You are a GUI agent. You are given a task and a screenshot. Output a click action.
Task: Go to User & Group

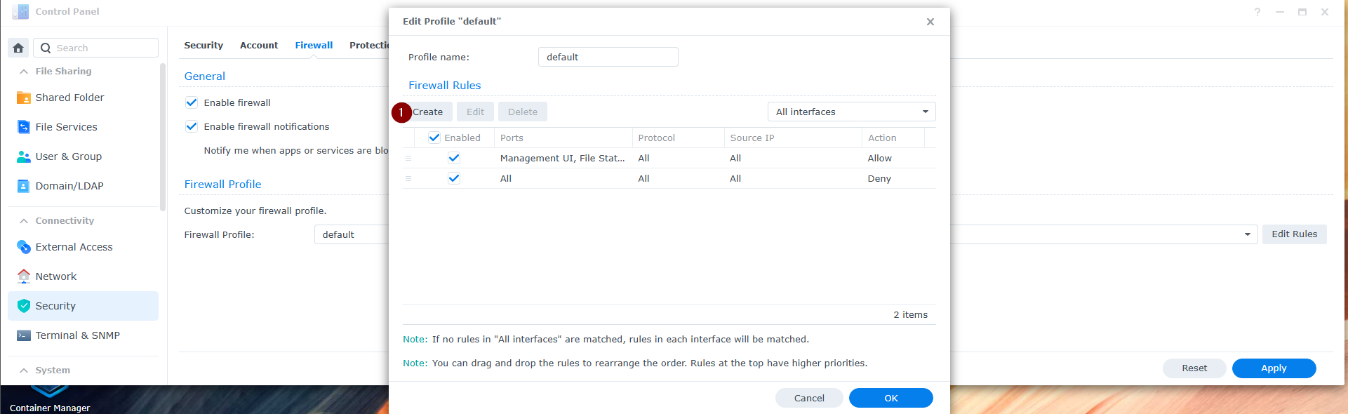[x=68, y=156]
